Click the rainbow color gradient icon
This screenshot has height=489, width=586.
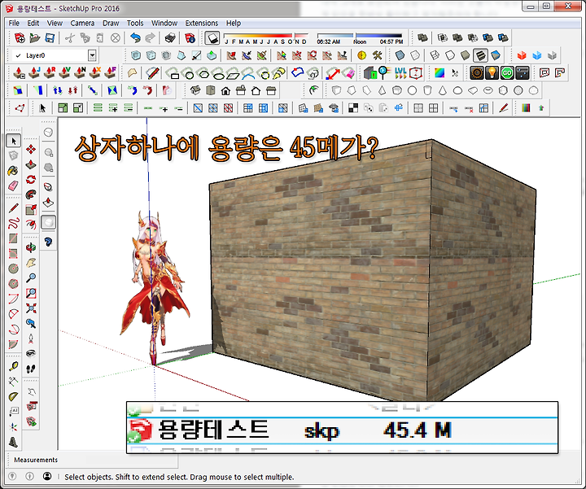click(x=439, y=73)
